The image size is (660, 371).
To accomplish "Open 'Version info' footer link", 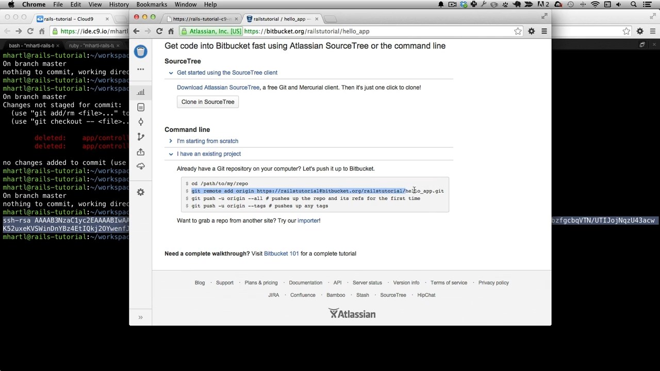I will [406, 283].
